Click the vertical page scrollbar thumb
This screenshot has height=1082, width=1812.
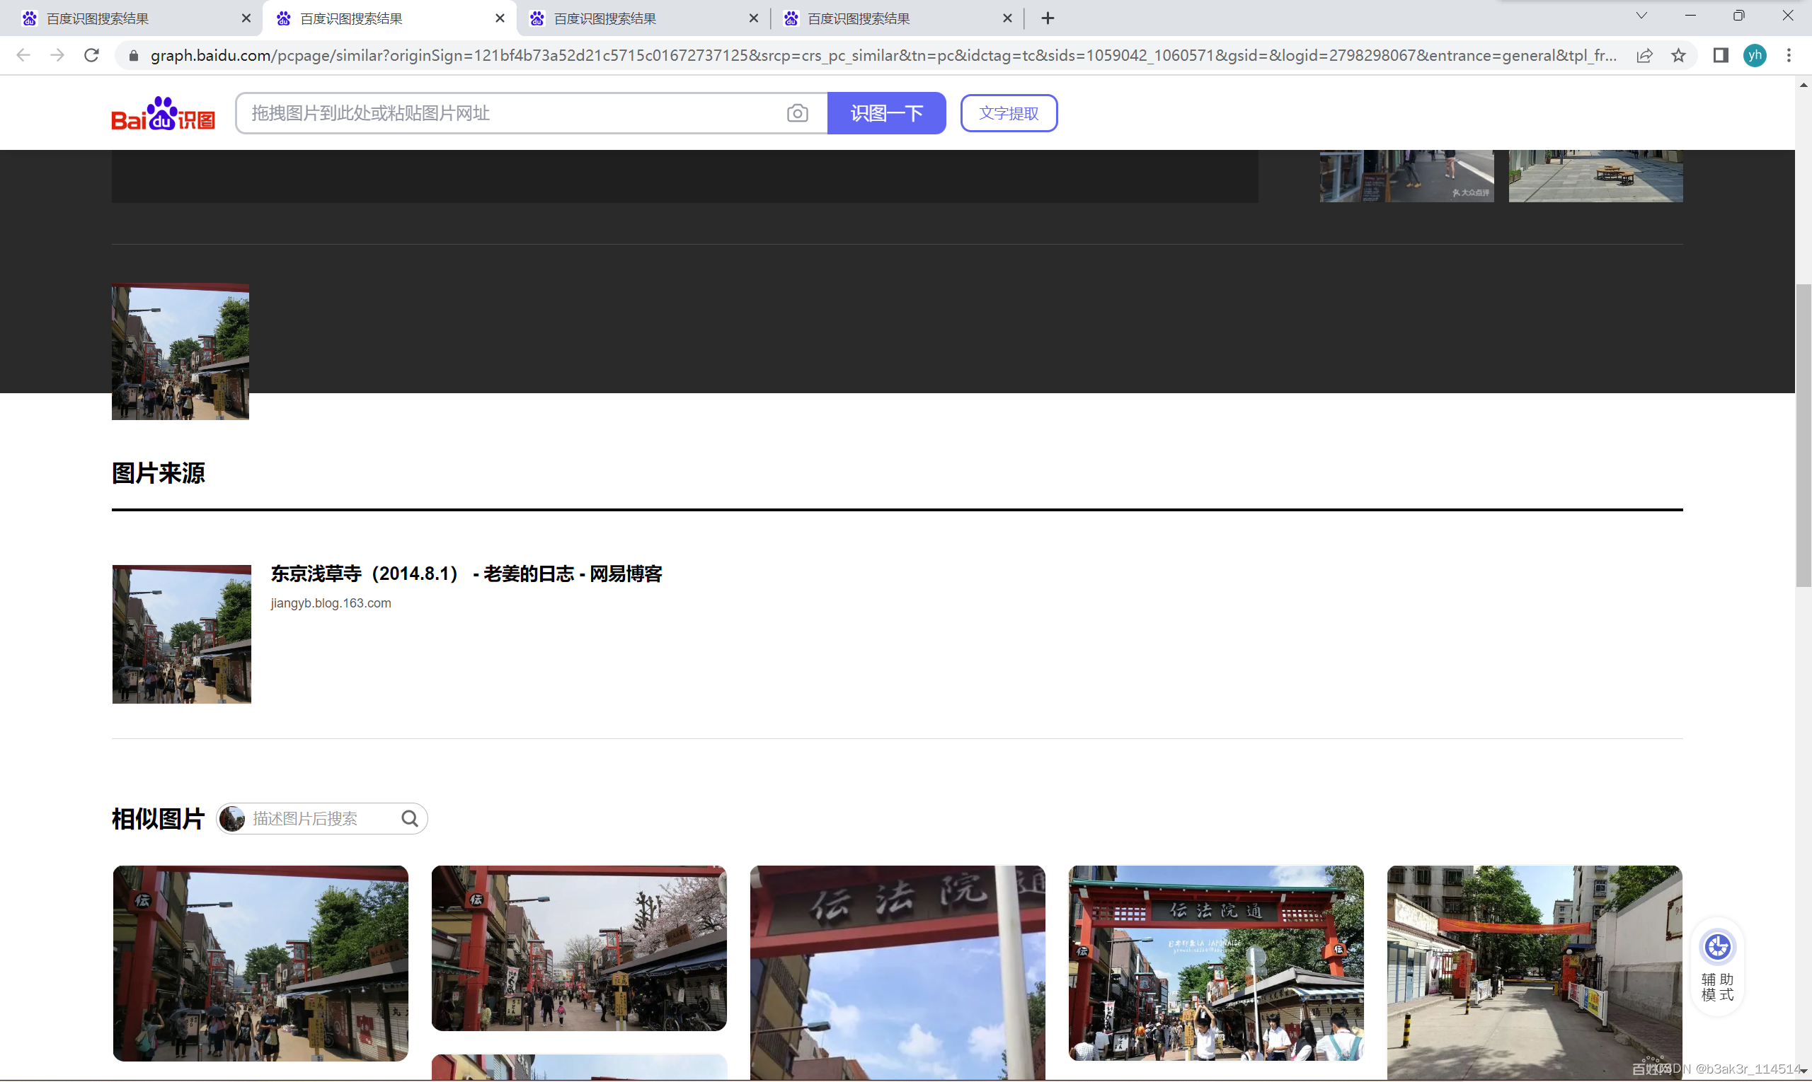1803,436
